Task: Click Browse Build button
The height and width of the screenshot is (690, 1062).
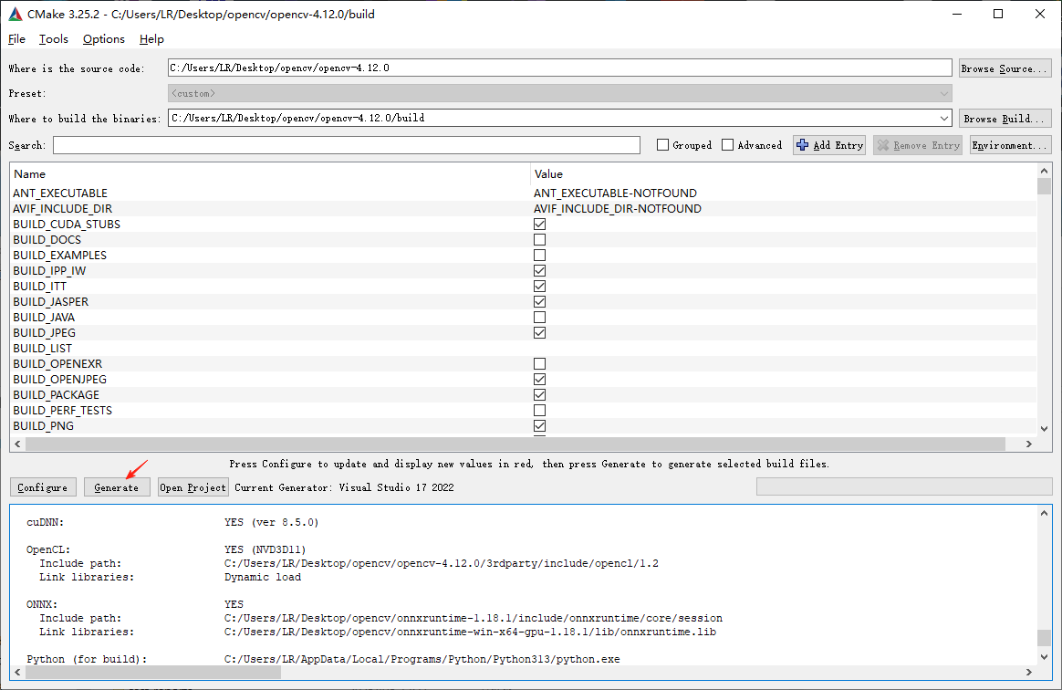Action: tap(1005, 119)
